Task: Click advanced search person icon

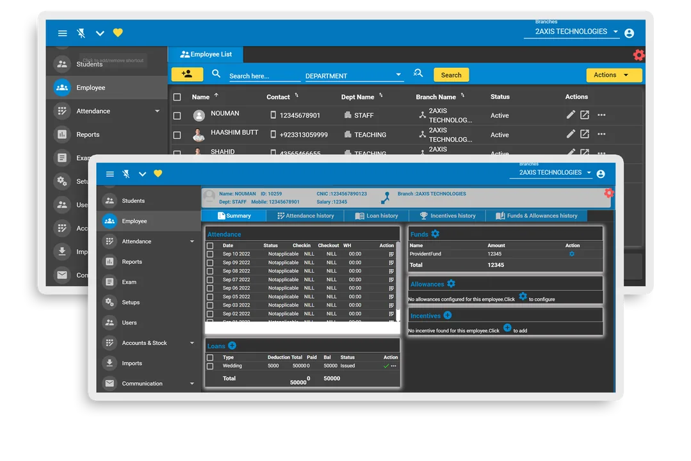Action: tap(418, 74)
